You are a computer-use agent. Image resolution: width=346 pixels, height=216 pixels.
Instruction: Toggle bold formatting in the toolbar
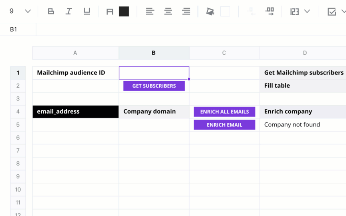click(x=51, y=11)
